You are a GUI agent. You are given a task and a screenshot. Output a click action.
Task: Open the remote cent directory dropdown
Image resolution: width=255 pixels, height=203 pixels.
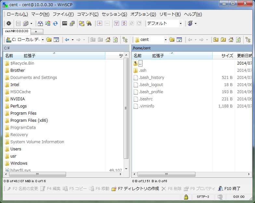coord(166,40)
